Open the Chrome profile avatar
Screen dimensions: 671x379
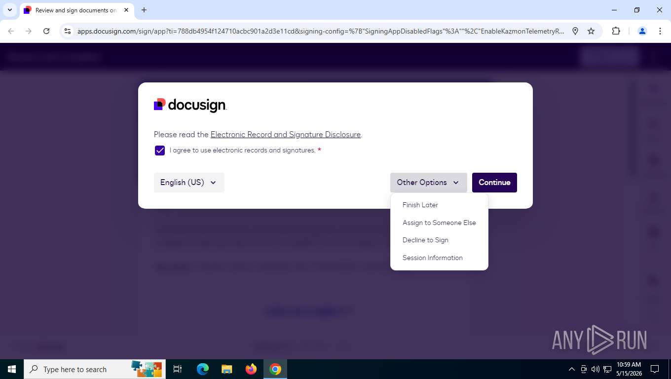pyautogui.click(x=642, y=31)
